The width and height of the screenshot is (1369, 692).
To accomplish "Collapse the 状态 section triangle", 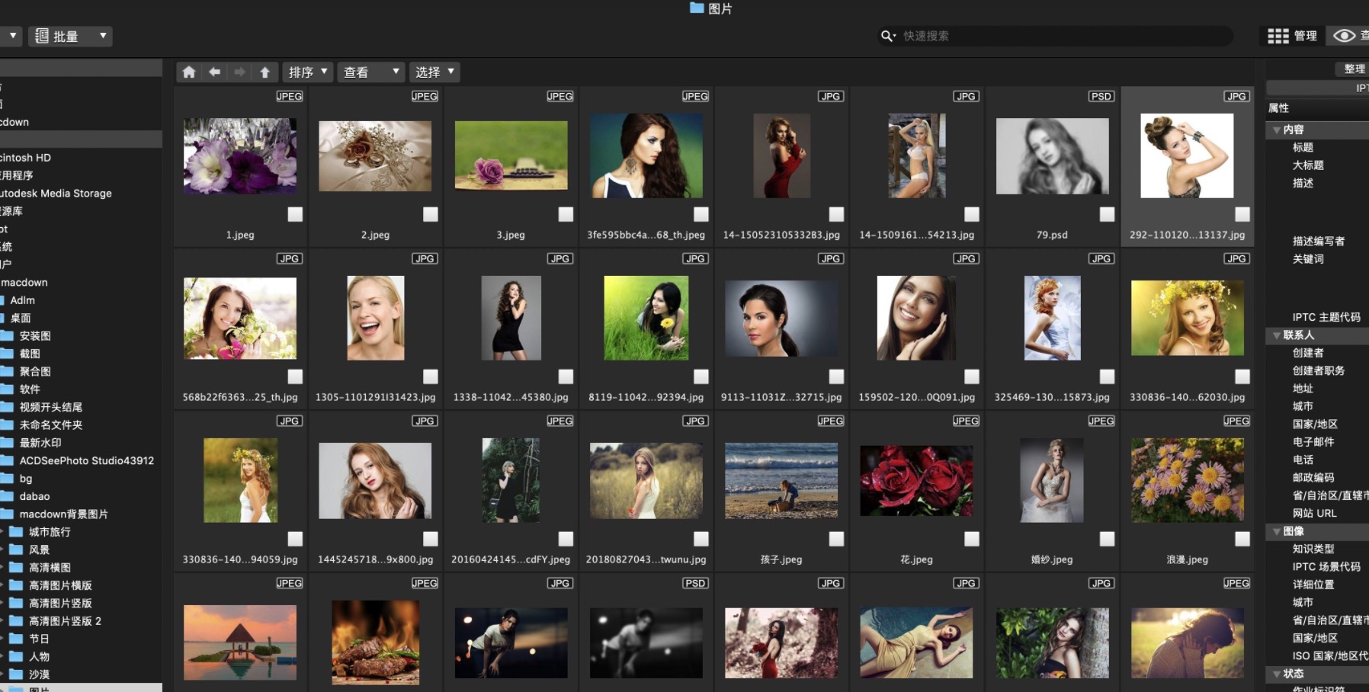I will coord(1276,674).
